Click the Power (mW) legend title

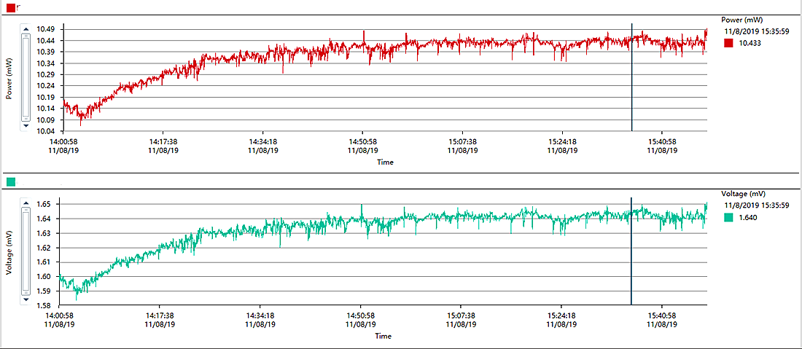741,20
